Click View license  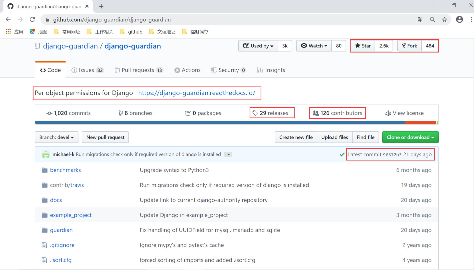(404, 113)
